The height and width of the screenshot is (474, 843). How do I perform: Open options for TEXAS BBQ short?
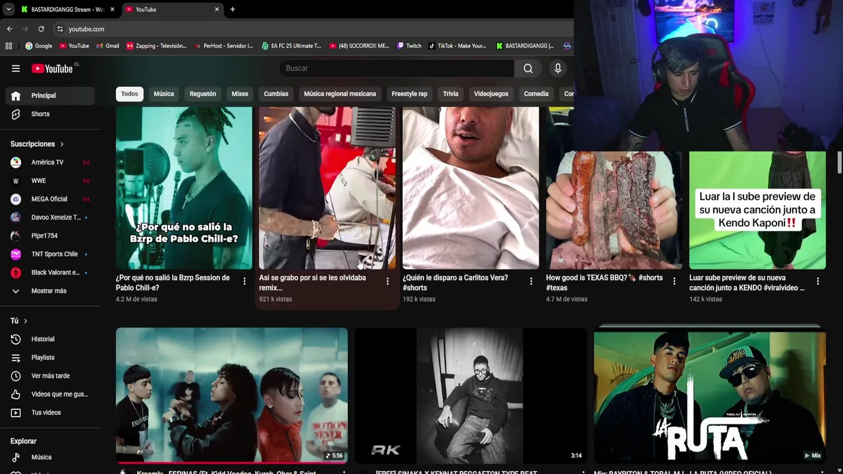tap(674, 281)
